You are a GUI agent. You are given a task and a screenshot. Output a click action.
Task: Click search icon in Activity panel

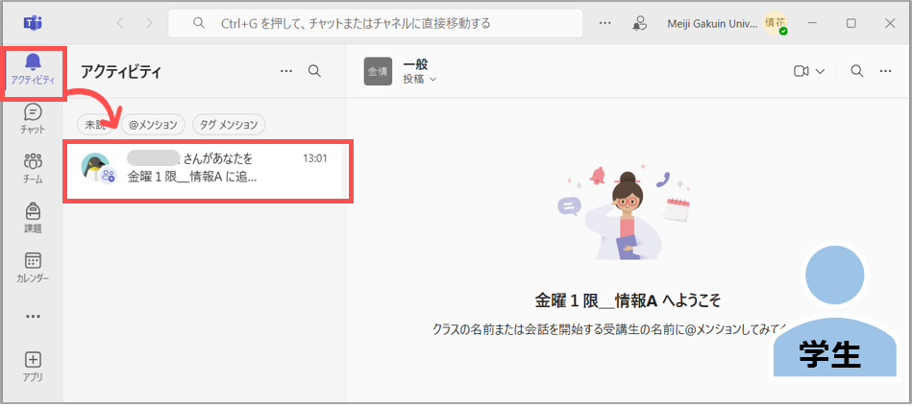[x=314, y=71]
